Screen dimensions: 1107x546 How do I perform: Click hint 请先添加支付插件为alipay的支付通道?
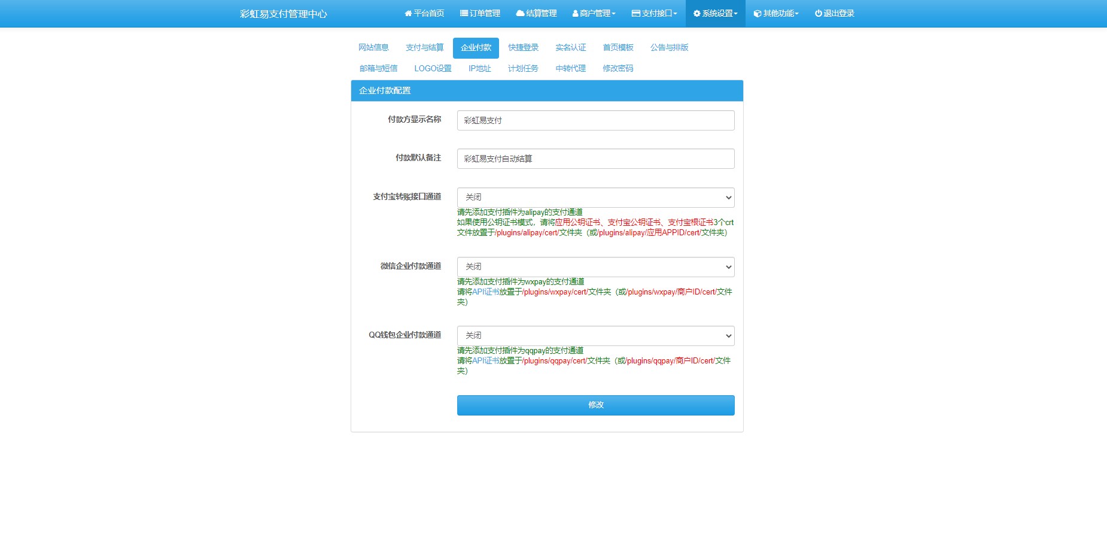click(520, 212)
